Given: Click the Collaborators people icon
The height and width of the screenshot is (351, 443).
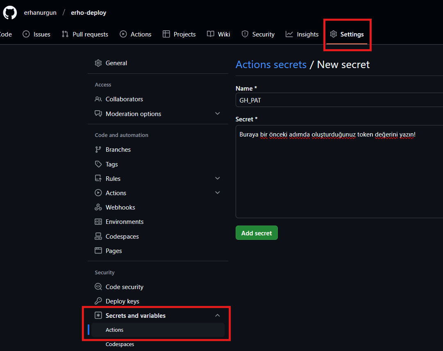Looking at the screenshot, I should click(98, 99).
